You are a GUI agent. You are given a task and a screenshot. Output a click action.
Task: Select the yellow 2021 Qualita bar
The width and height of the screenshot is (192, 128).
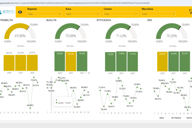(71, 61)
